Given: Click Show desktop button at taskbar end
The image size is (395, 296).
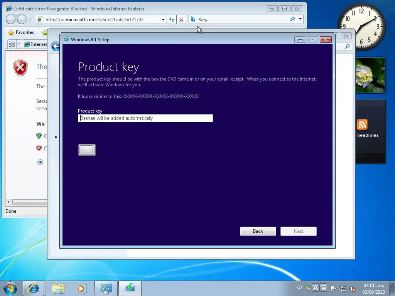Looking at the screenshot, I should [x=393, y=288].
